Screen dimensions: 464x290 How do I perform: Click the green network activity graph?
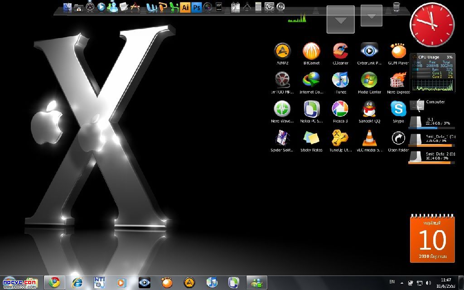[x=297, y=18]
